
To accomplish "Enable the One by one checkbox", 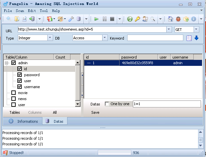I will click(x=107, y=104).
